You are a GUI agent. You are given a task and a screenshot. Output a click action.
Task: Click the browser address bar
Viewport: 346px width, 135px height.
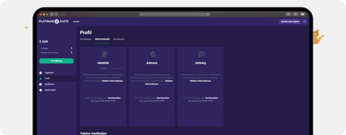pos(175,14)
